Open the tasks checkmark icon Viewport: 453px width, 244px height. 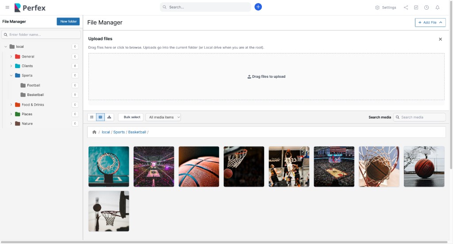click(416, 8)
